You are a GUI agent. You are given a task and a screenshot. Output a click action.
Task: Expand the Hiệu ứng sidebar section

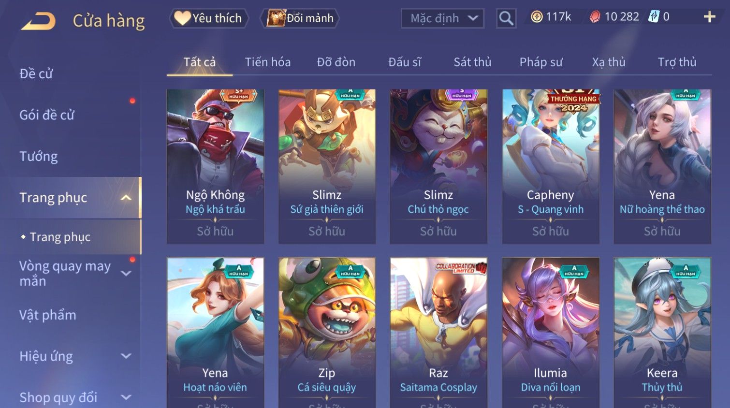pyautogui.click(x=126, y=356)
